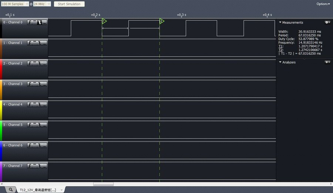Viewport: 333px width, 193px height.
Task: Open the 100 M Samples dropdown
Action: pyautogui.click(x=15, y=4)
